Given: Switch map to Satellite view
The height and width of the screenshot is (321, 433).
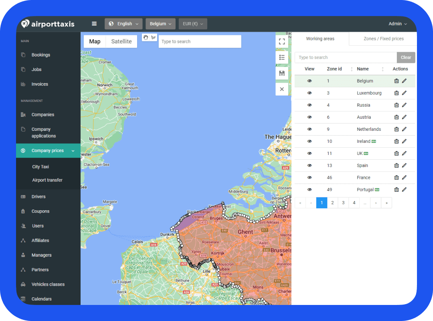Looking at the screenshot, I should tap(121, 41).
